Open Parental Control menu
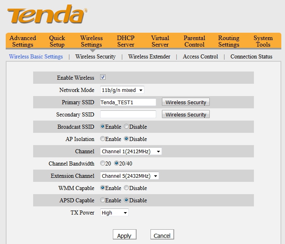This screenshot has height=244, width=285. (x=195, y=41)
